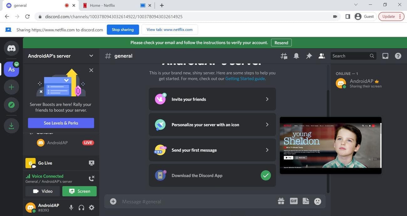Viewport: 407px width, 216px height.
Task: Deafen audio with headphones icon
Action: pos(81,207)
